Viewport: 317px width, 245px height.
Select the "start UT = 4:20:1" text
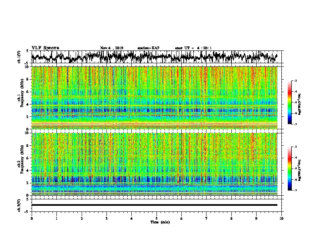click(x=193, y=48)
